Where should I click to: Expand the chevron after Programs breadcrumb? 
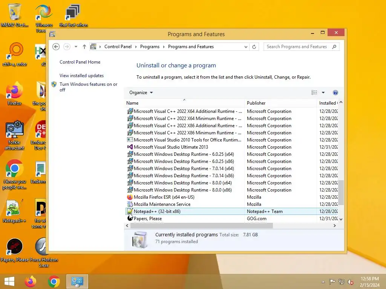point(164,47)
